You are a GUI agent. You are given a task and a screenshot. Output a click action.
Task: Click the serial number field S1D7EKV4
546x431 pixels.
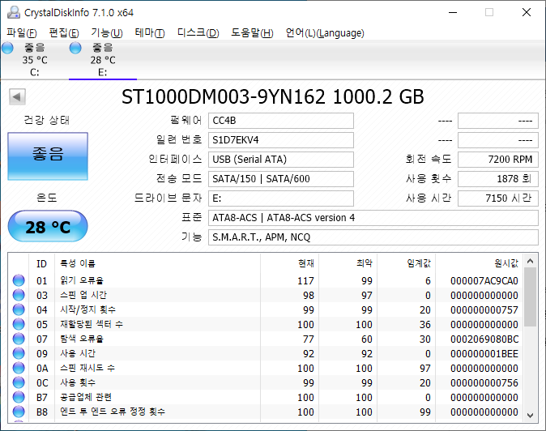(281, 140)
